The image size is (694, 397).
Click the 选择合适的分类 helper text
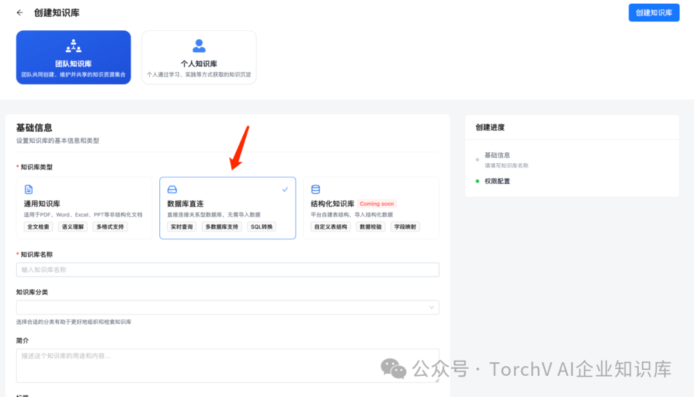coord(74,322)
